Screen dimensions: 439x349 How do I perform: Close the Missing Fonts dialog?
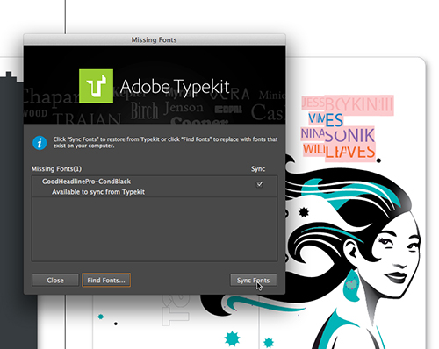[55, 281]
